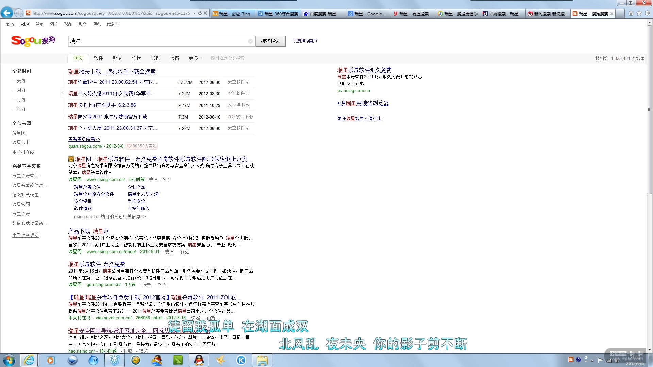Open the browser tools gear icon
This screenshot has height=367, width=653.
[x=647, y=13]
